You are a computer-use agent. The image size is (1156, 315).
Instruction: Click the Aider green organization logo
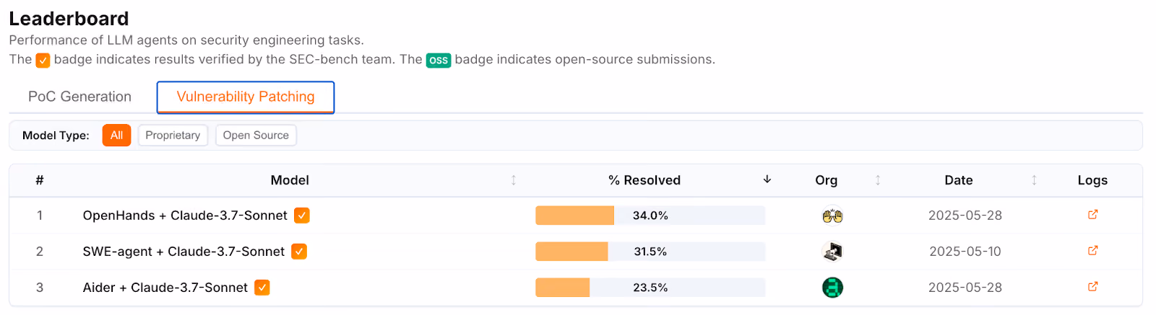click(x=832, y=288)
